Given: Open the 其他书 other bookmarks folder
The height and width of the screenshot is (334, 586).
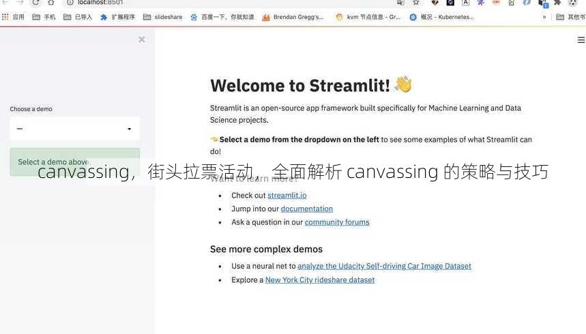Looking at the screenshot, I should [x=571, y=17].
